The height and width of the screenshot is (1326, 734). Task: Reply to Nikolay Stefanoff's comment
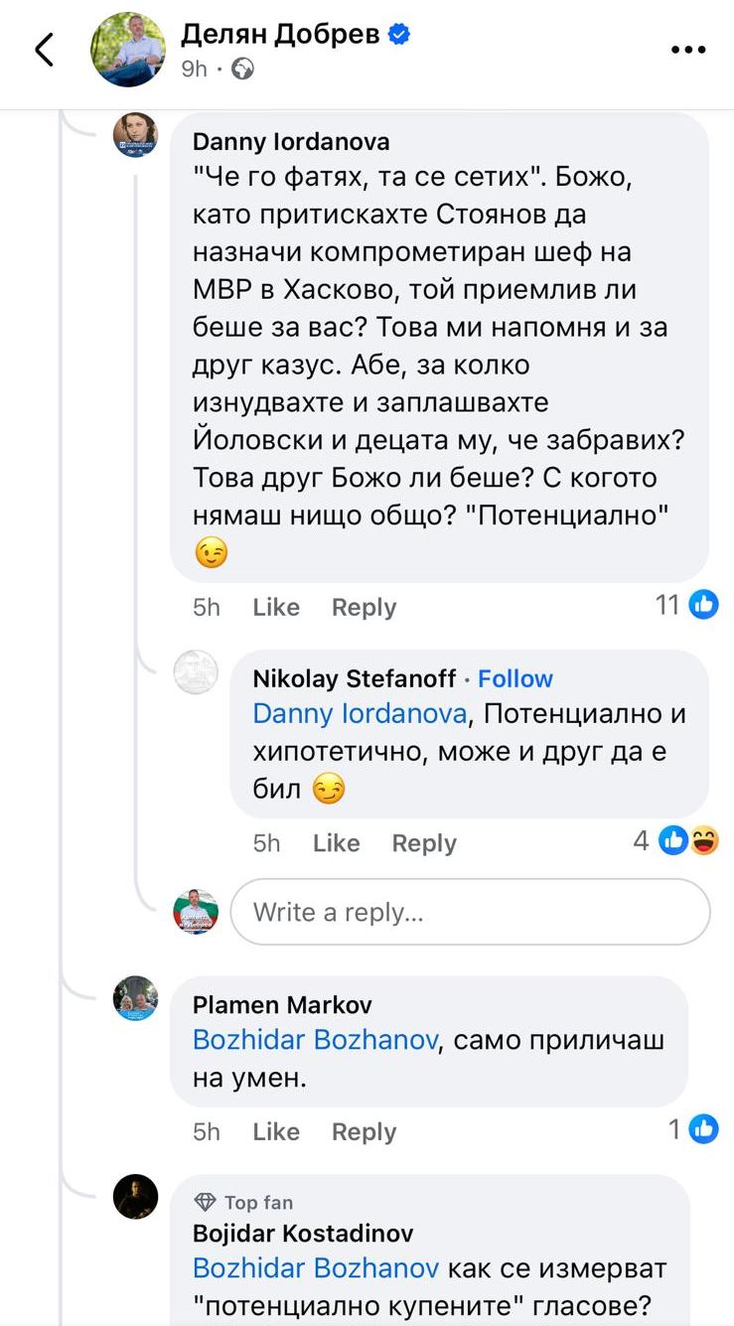(x=424, y=843)
